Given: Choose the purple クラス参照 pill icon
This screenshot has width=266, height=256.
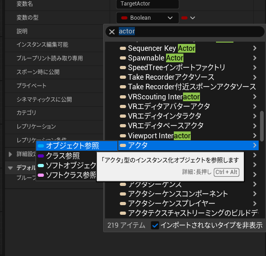Looking at the screenshot, I should pos(41,156).
